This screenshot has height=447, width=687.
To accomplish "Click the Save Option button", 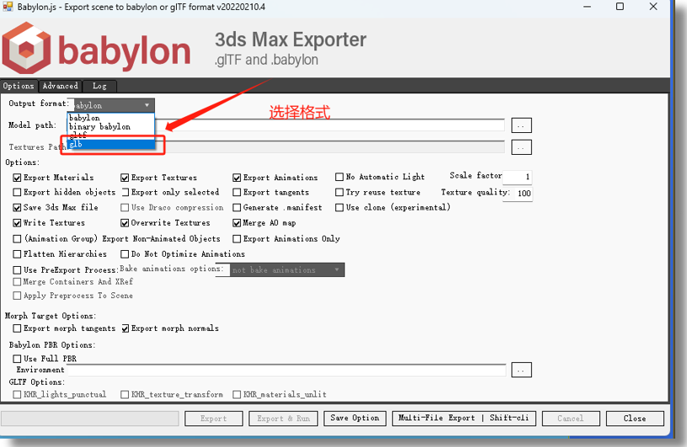I will coord(355,418).
